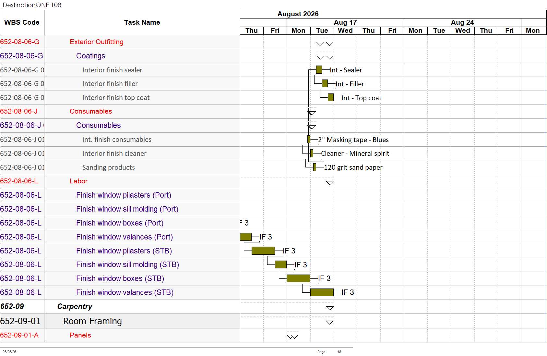Viewport: 547px width, 356px height.
Task: Click the Interior finish top coat task name
Action: coord(116,98)
